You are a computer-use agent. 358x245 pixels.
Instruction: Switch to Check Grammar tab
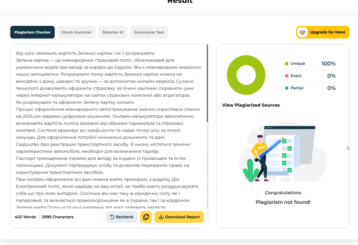(77, 32)
